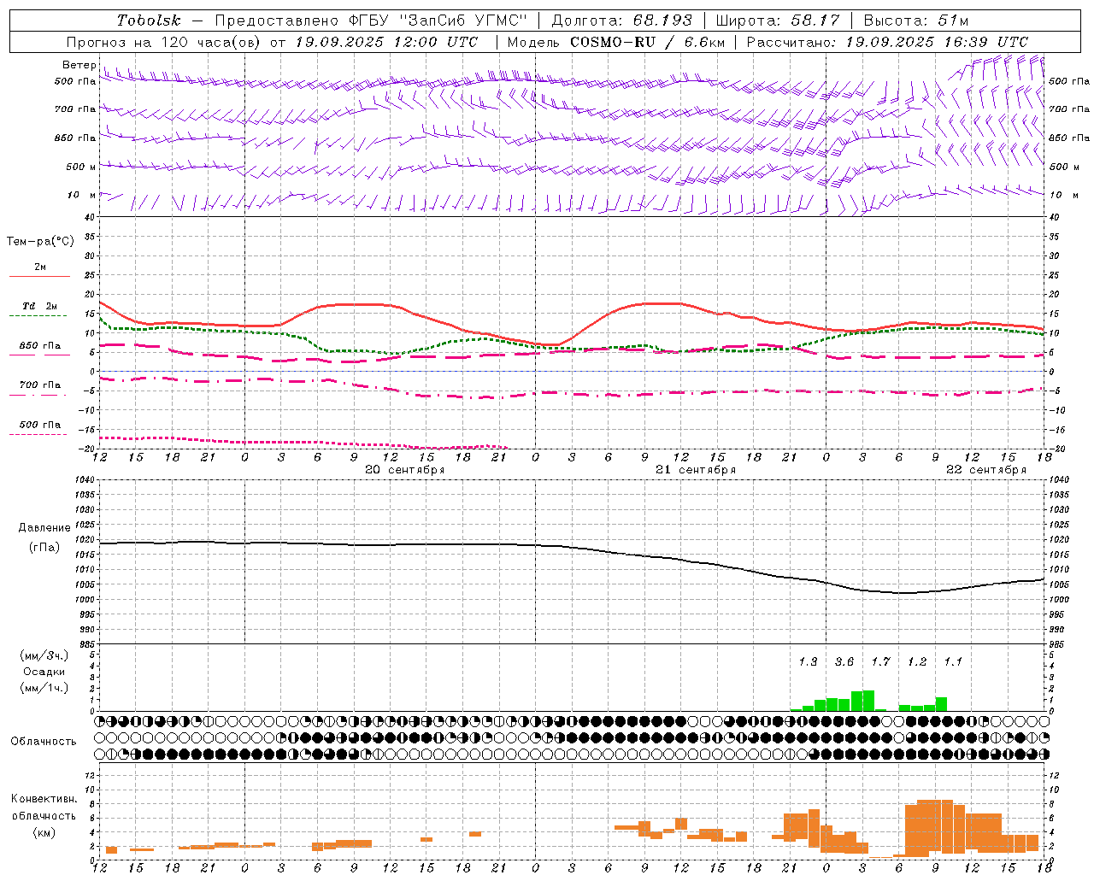Click the 'Давление' pressure panel label
The width and height of the screenshot is (1094, 875).
tap(44, 528)
